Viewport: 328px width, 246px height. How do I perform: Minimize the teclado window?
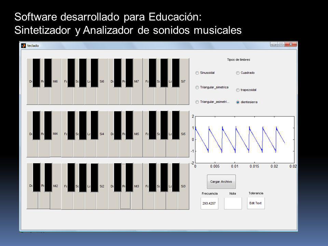tap(274, 44)
